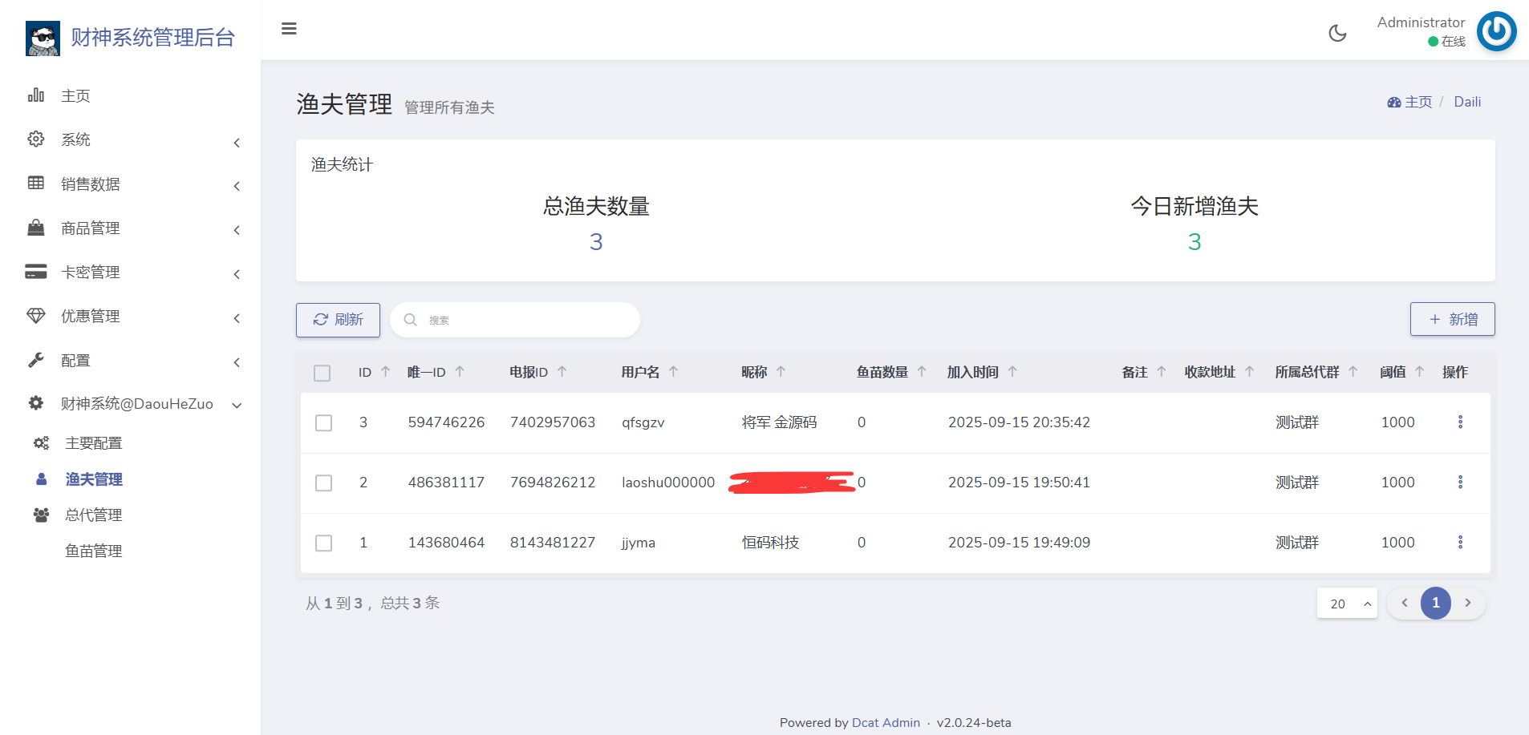1529x735 pixels.
Task: Toggle the hamburger sidebar menu icon
Action: 289,29
